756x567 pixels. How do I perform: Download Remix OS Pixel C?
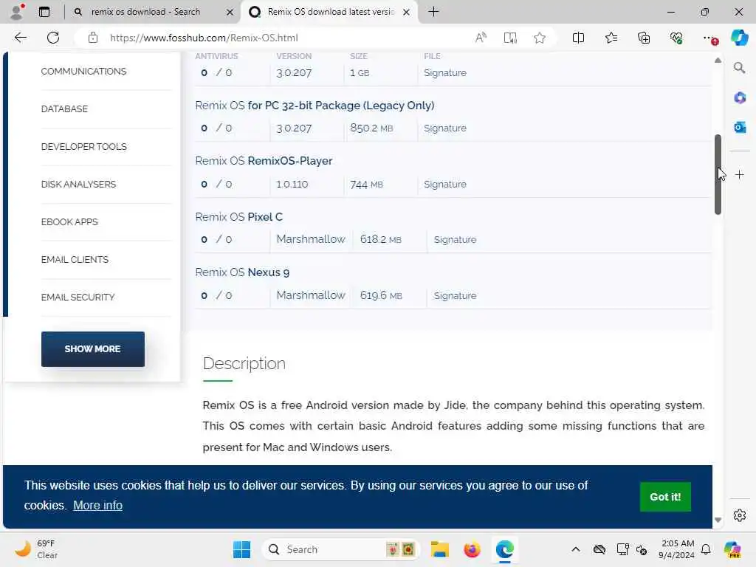point(238,216)
